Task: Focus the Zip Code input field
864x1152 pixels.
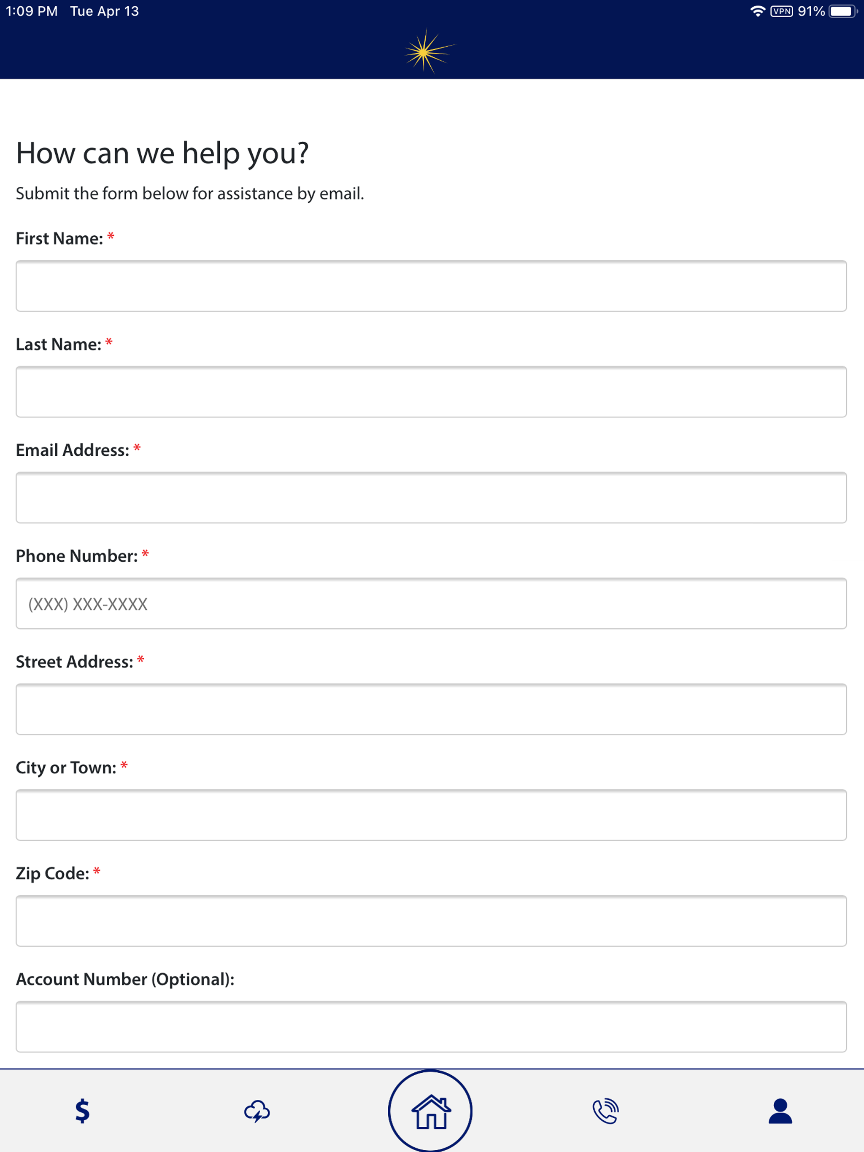Action: pyautogui.click(x=431, y=920)
